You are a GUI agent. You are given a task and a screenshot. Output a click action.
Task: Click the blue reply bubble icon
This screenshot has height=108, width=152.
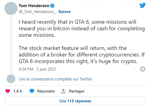point(32,91)
